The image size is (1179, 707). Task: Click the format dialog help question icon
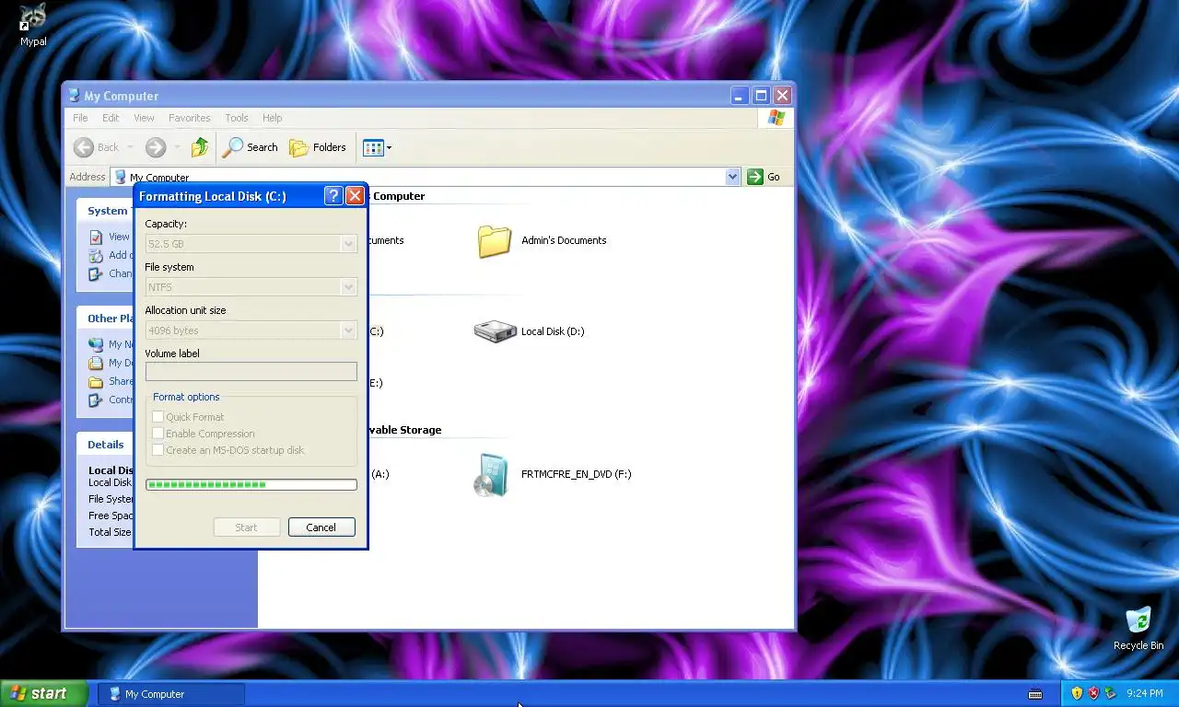pyautogui.click(x=333, y=196)
